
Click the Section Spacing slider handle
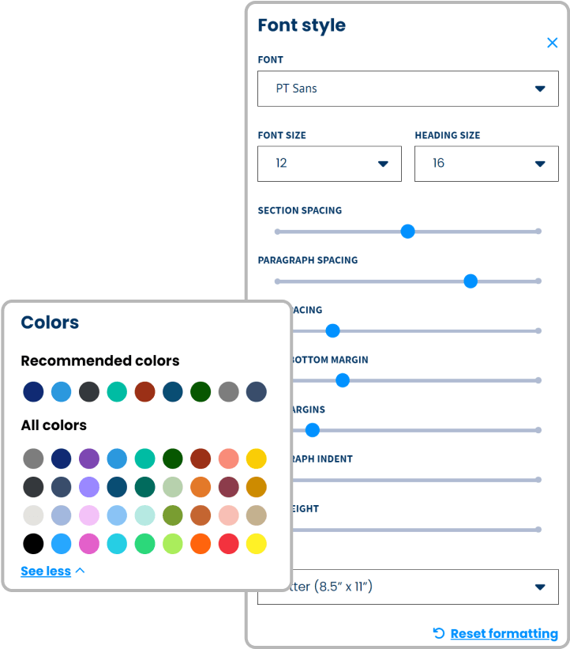pyautogui.click(x=407, y=232)
